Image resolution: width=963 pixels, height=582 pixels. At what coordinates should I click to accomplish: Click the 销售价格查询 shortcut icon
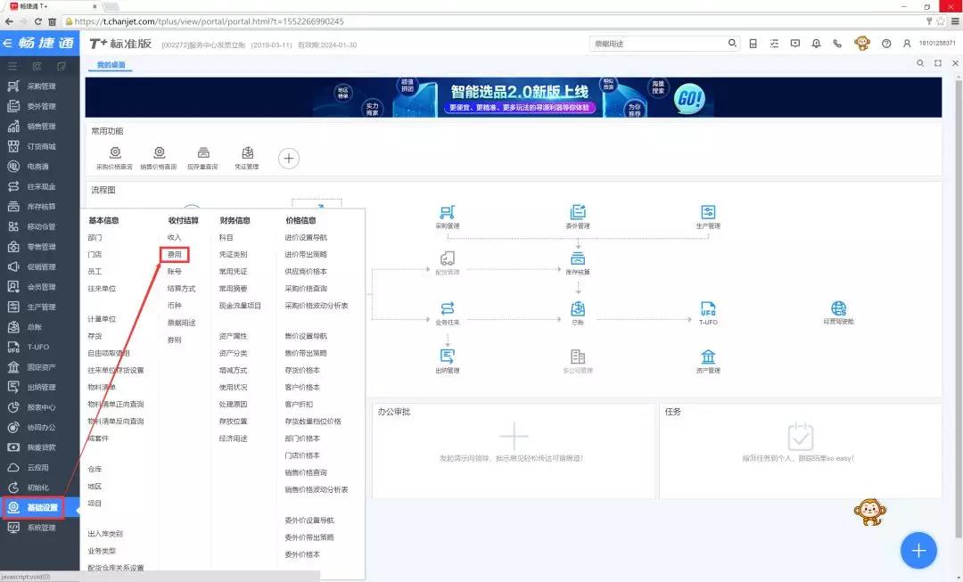(x=159, y=153)
